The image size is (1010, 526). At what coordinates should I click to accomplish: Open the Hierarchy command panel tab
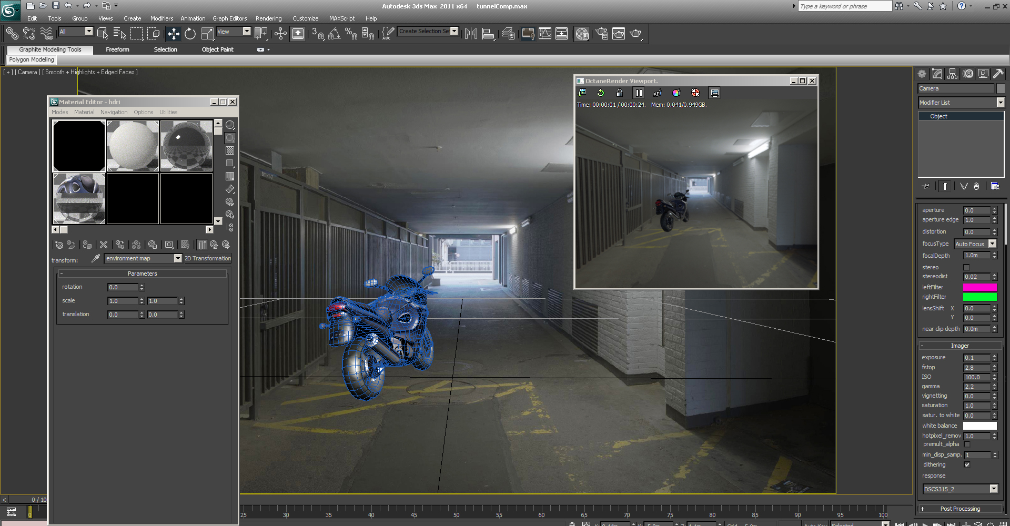click(953, 74)
